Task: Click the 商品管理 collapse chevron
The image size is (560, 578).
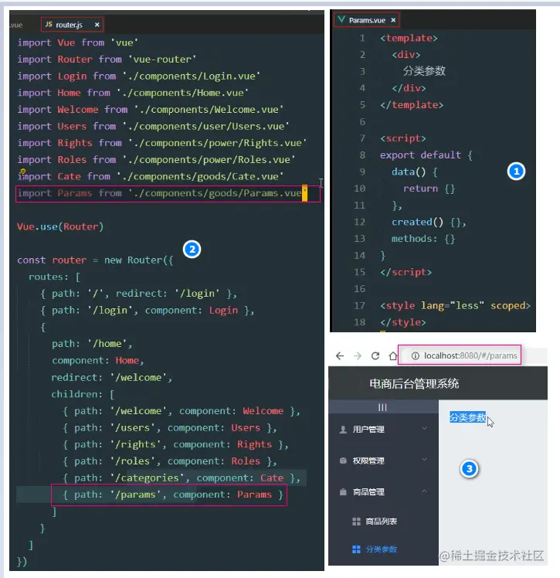Action: (x=424, y=491)
